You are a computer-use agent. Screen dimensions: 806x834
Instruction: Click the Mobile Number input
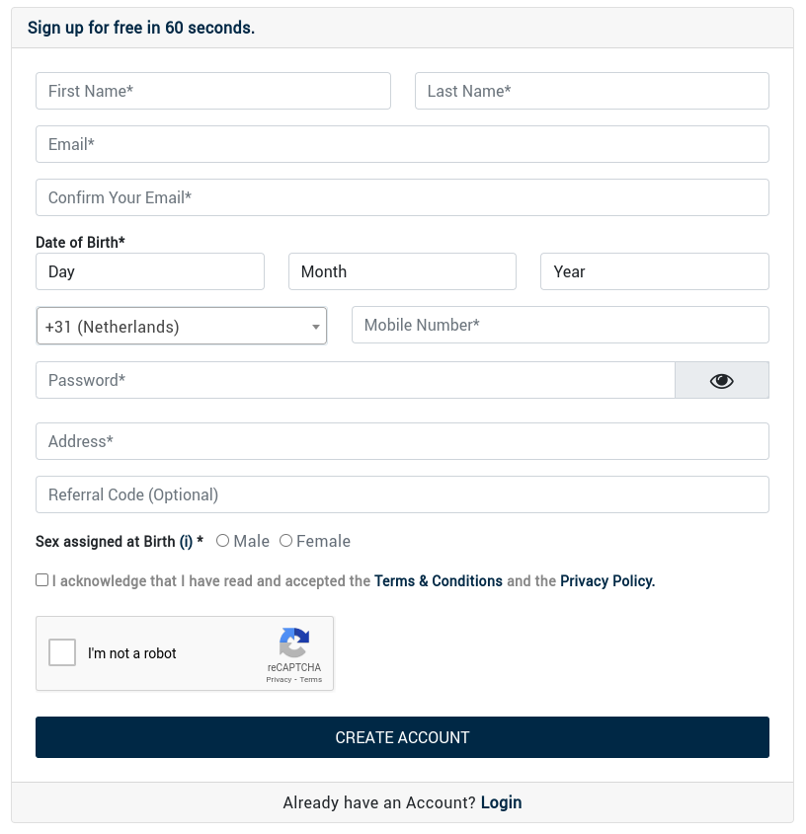[x=560, y=325]
